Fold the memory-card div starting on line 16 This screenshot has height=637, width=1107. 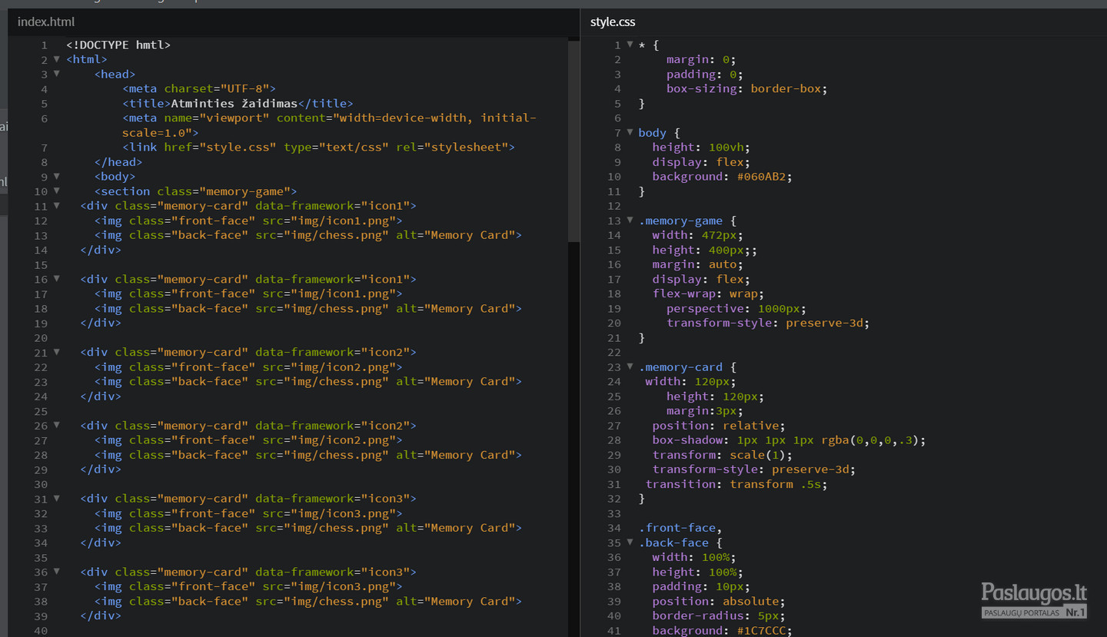point(56,279)
